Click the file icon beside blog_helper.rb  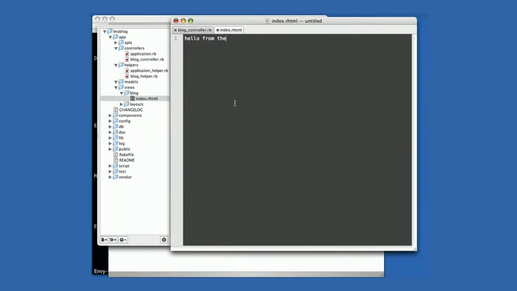pos(127,76)
